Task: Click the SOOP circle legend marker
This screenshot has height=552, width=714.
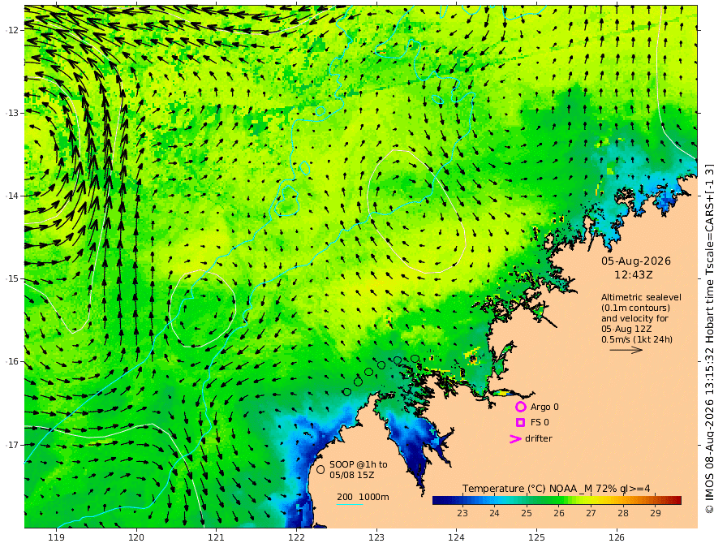Action: pos(320,469)
